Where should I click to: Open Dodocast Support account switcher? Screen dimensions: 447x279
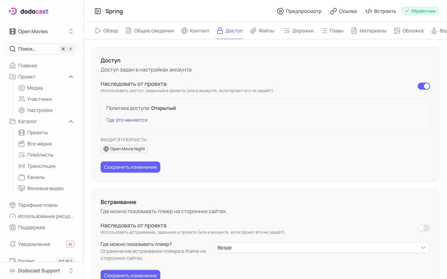click(x=42, y=271)
